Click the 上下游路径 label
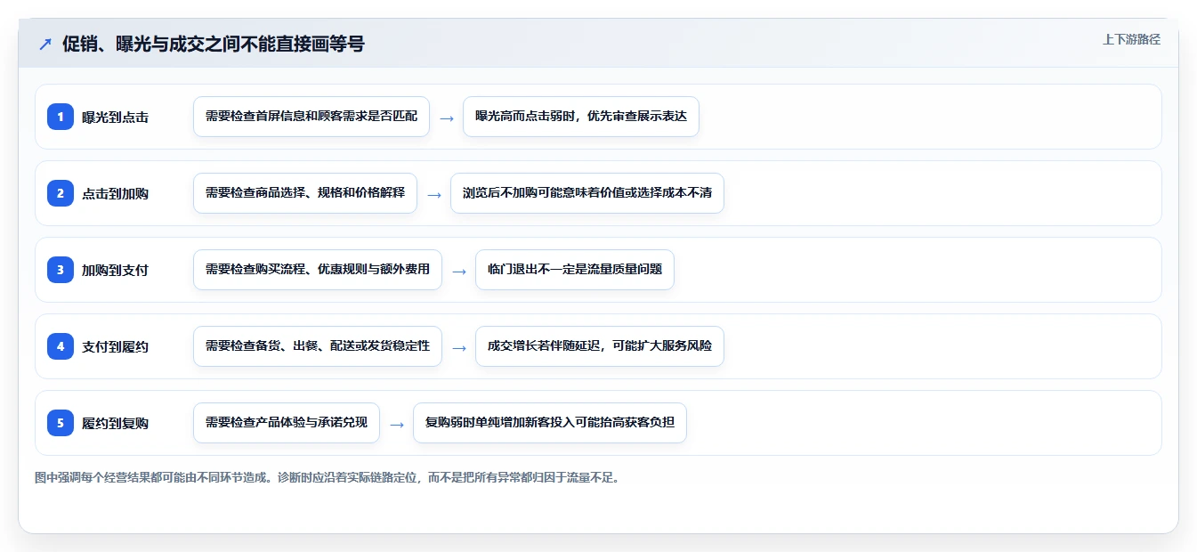The height and width of the screenshot is (552, 1197). click(1131, 39)
